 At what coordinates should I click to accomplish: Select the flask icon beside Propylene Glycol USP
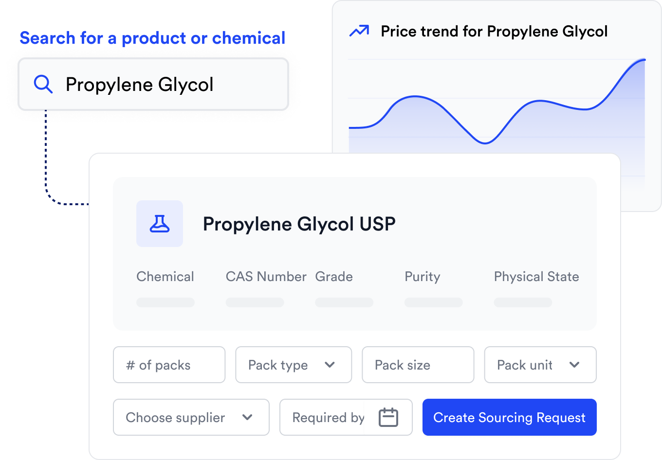(x=160, y=223)
